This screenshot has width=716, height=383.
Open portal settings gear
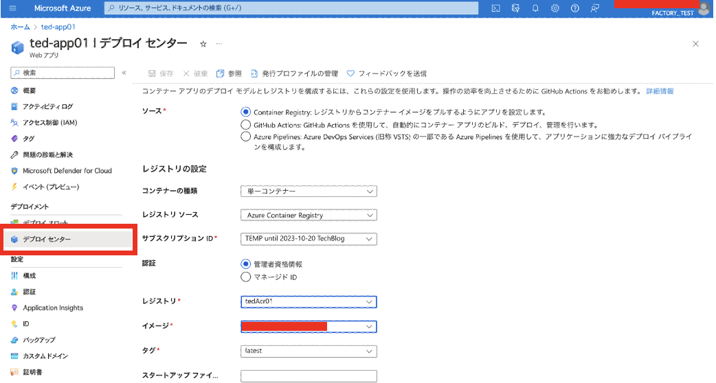[x=555, y=8]
